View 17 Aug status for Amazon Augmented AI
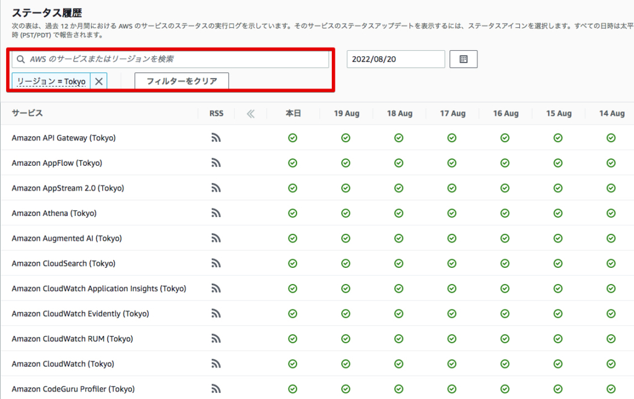This screenshot has width=634, height=399. (453, 238)
